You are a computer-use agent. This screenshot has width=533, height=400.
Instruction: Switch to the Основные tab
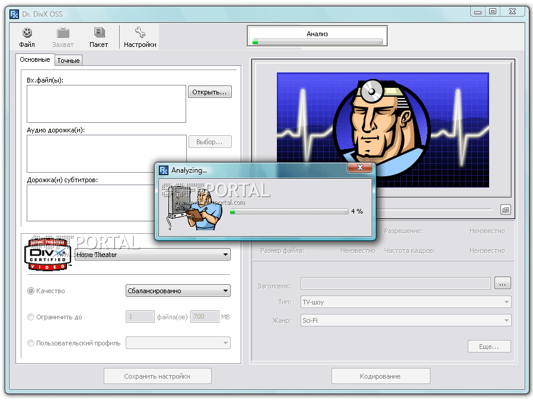pyautogui.click(x=34, y=59)
